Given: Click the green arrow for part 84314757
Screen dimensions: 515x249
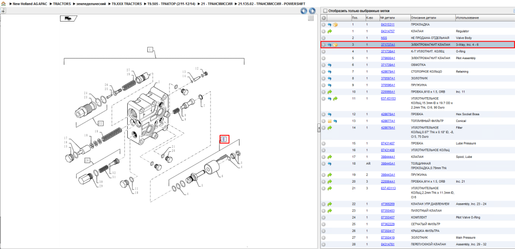Looking at the screenshot, I should [x=330, y=31].
